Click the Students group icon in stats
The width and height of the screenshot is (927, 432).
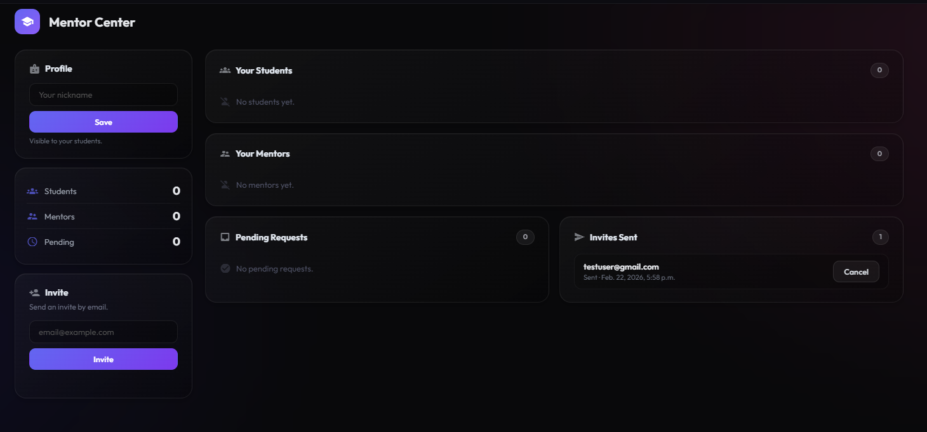click(x=32, y=191)
